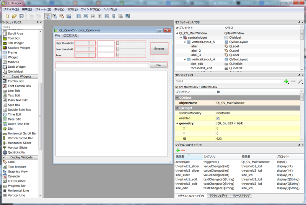
Task: Switch to the アクションエディタ tab
Action: click(218, 196)
